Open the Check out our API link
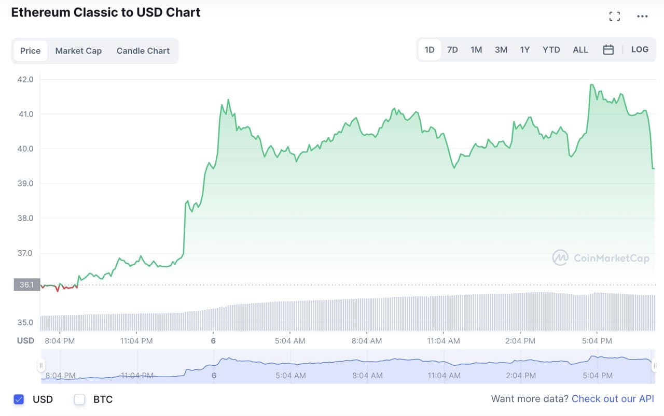This screenshot has height=416, width=664. tap(613, 399)
